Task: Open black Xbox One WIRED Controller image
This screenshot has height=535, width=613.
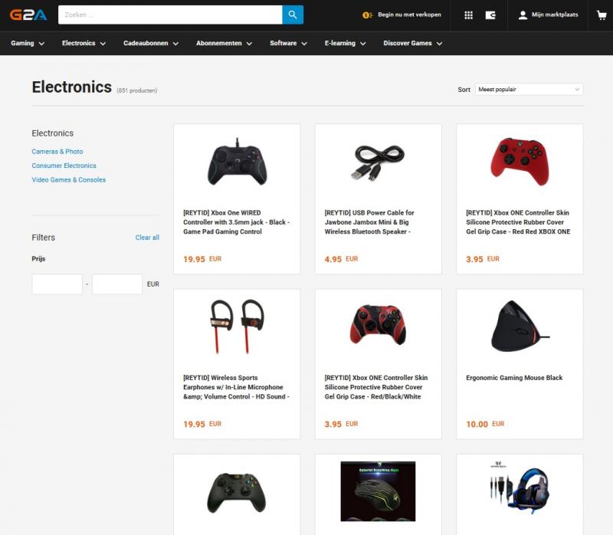Action: (x=237, y=162)
